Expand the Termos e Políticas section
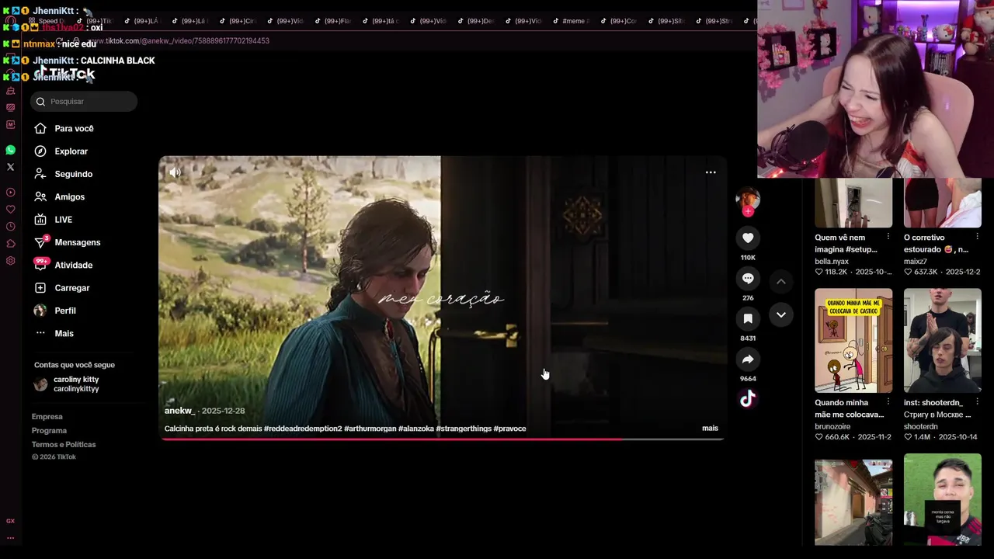The width and height of the screenshot is (994, 559). (64, 445)
